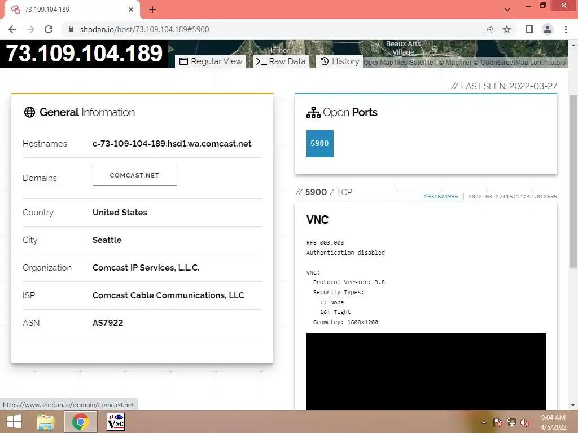The image size is (578, 433).
Task: Select the 5900 open port button
Action: tap(319, 144)
